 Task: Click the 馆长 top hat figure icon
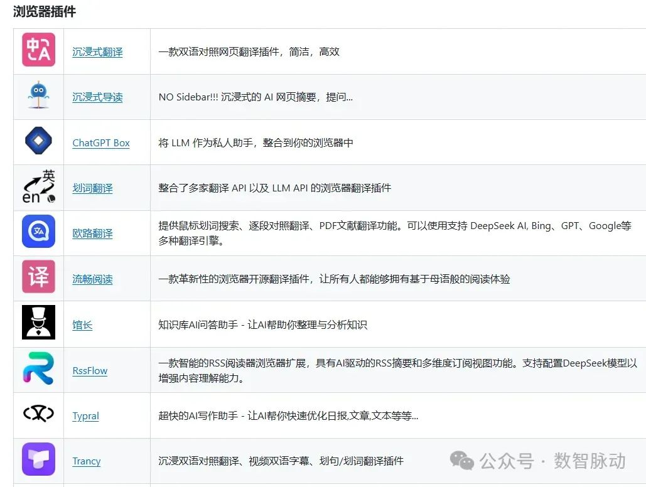pos(38,322)
